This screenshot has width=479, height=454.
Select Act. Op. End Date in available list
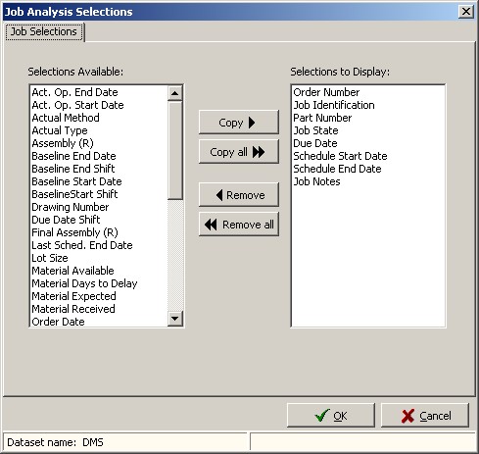pos(74,92)
